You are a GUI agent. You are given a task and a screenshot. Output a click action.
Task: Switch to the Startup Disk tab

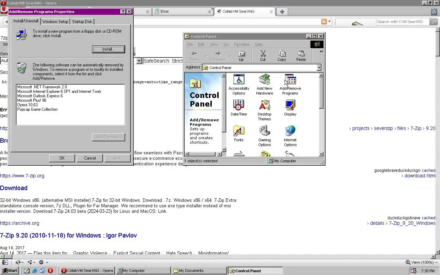coord(82,21)
